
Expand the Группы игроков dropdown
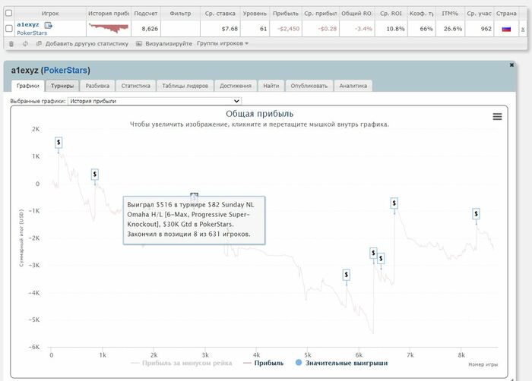[223, 43]
